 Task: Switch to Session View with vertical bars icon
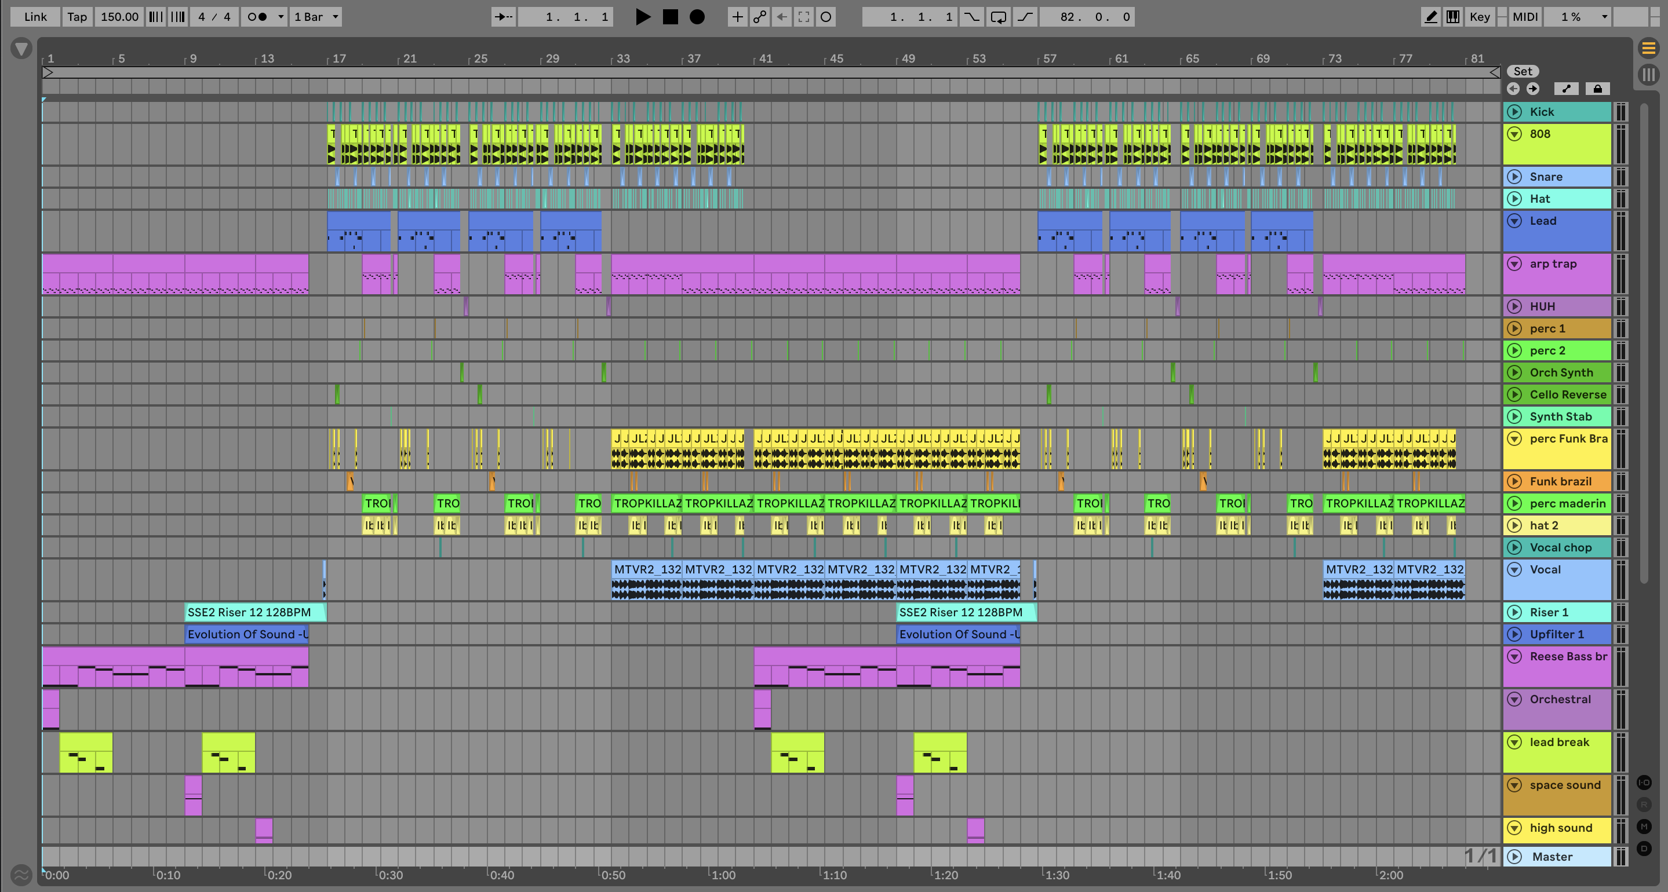pos(1648,75)
